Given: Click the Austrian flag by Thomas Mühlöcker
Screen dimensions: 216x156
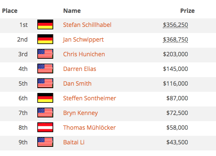Looking at the screenshot, I should (x=45, y=127).
